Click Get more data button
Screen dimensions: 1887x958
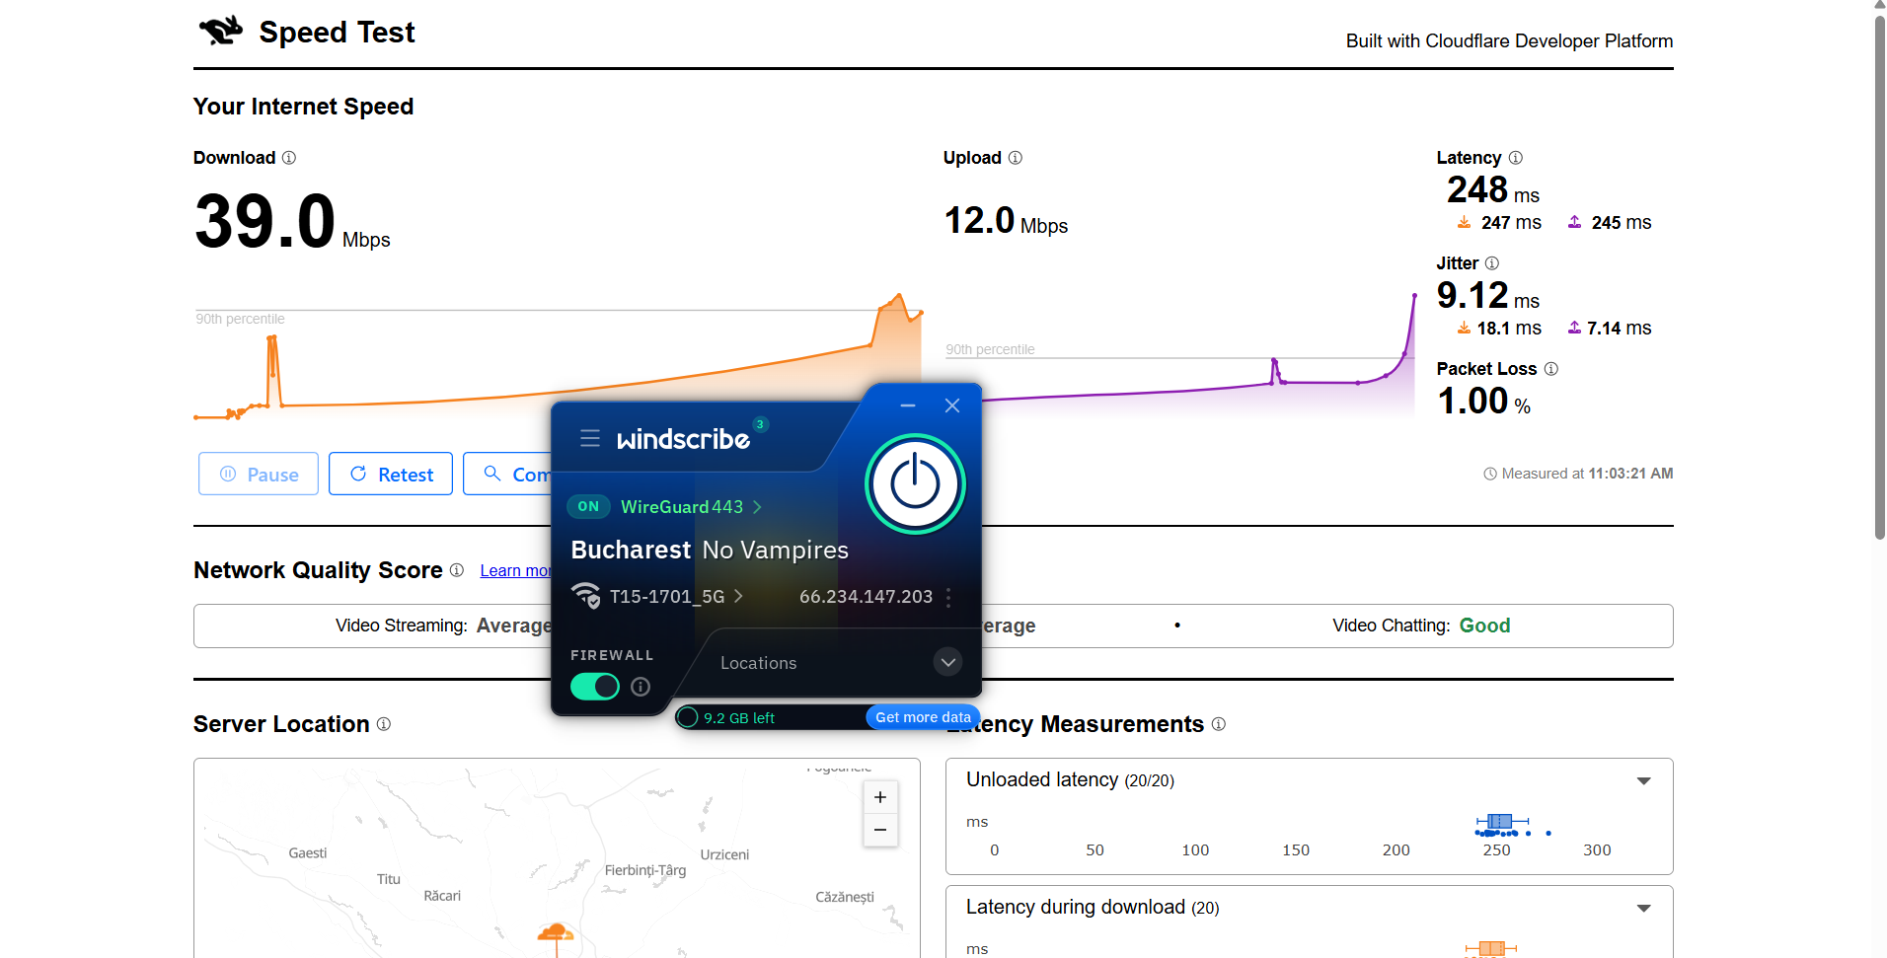click(x=923, y=717)
